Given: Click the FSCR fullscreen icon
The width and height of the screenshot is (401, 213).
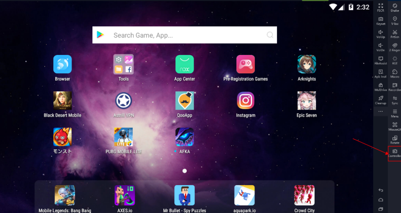Looking at the screenshot, I should click(380, 7).
